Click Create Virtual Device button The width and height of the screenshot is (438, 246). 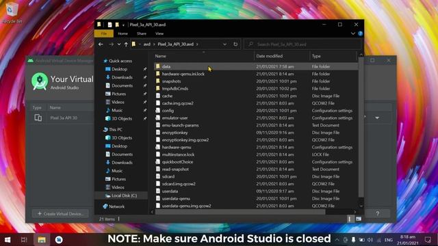61,214
